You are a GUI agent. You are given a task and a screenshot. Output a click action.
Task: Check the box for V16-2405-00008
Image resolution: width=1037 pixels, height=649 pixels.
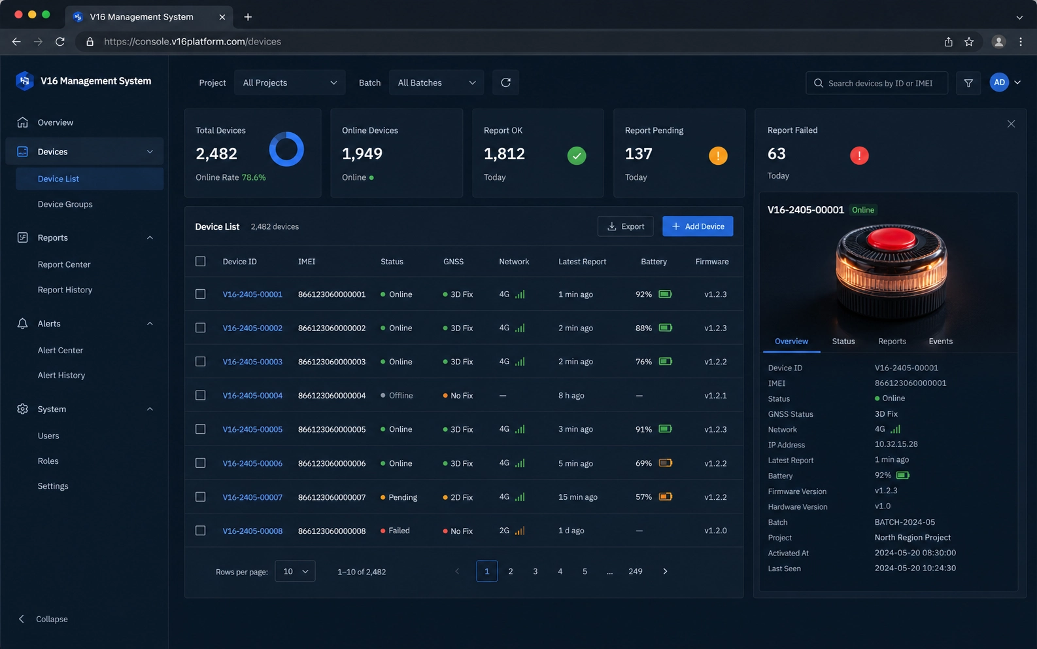tap(201, 531)
